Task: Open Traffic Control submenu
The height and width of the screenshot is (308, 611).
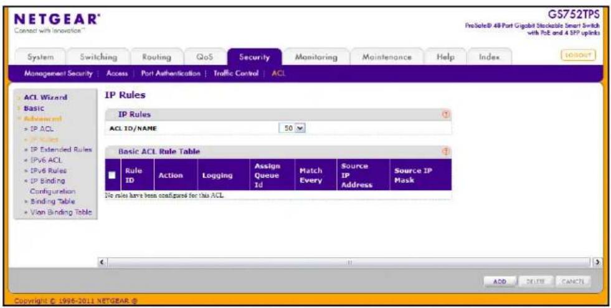Action: (x=236, y=73)
